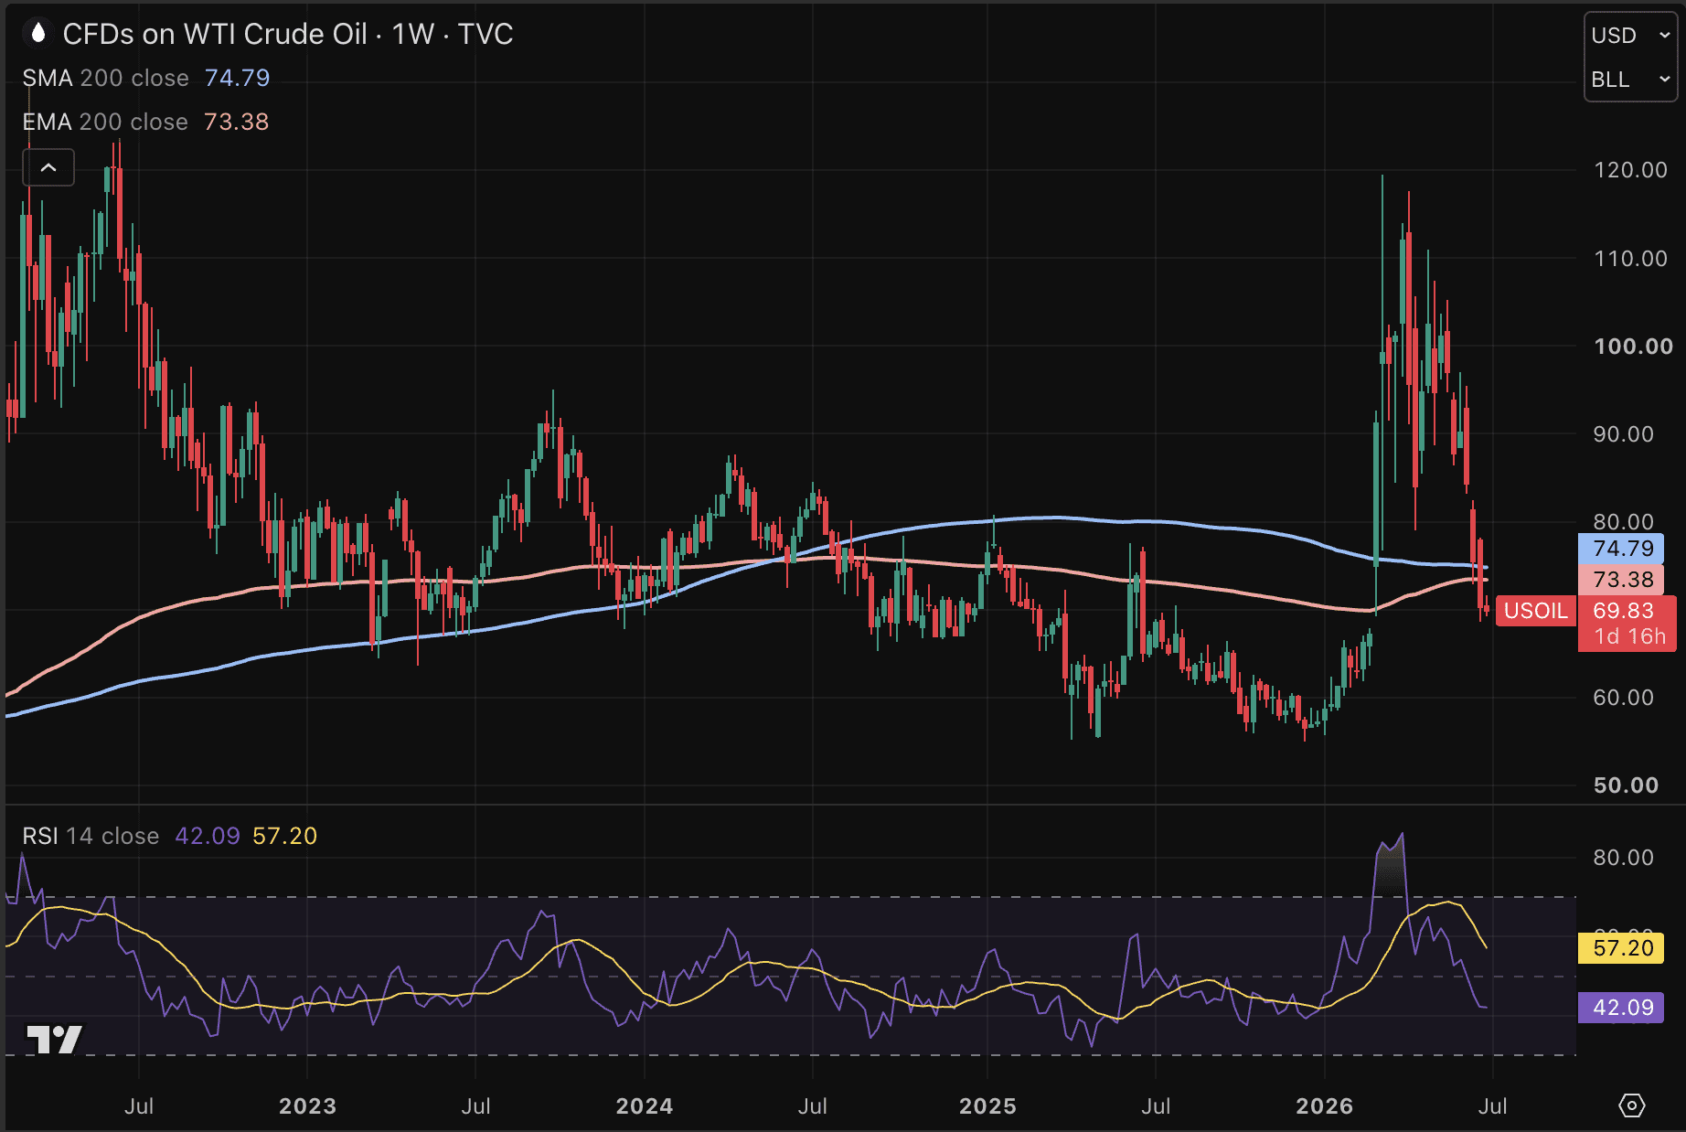Click the RSI value 42.09 in legend
This screenshot has height=1132, width=1686.
[208, 836]
